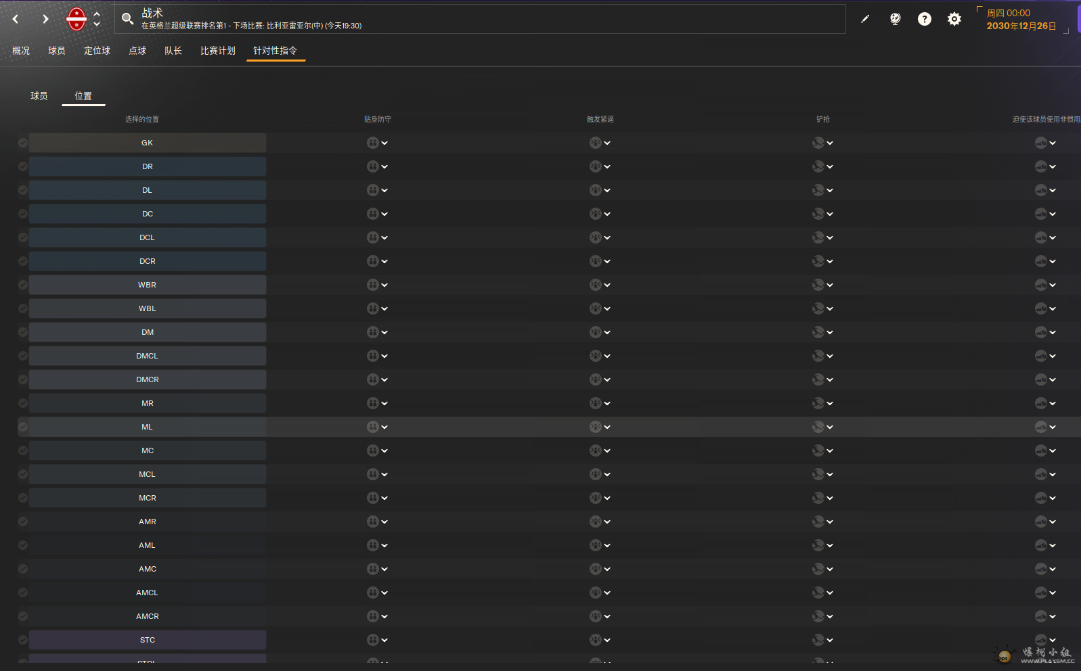Open the help question mark icon
The width and height of the screenshot is (1081, 671).
(x=925, y=19)
